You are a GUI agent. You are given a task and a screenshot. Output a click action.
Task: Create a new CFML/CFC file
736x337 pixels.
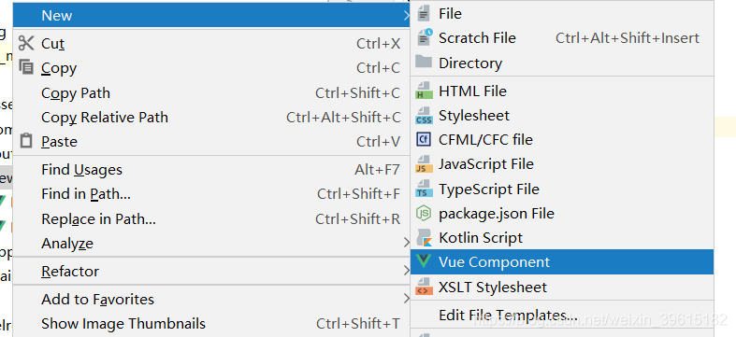[x=562, y=140]
